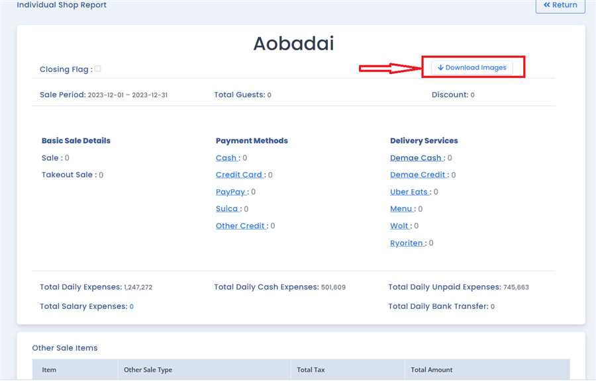Click the Item column header
596x381 pixels.
pyautogui.click(x=49, y=370)
